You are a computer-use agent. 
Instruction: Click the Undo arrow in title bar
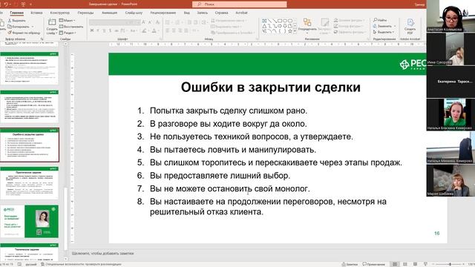(6, 4)
